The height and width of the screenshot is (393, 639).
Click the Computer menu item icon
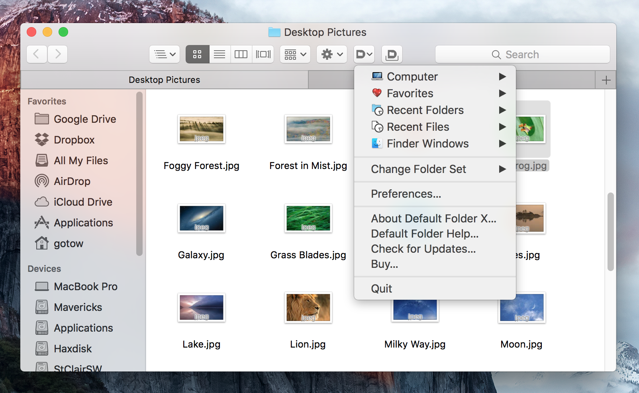377,76
